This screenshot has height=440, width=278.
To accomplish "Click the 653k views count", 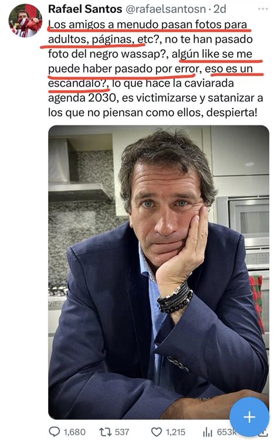I will pyautogui.click(x=226, y=432).
